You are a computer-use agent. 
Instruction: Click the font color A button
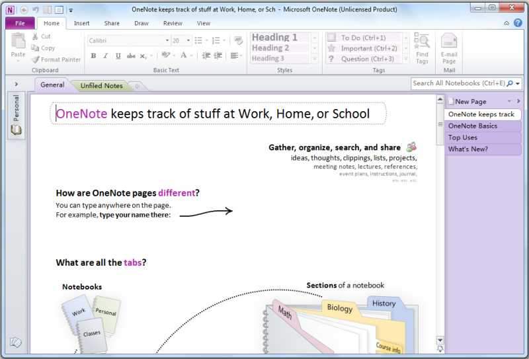(184, 55)
